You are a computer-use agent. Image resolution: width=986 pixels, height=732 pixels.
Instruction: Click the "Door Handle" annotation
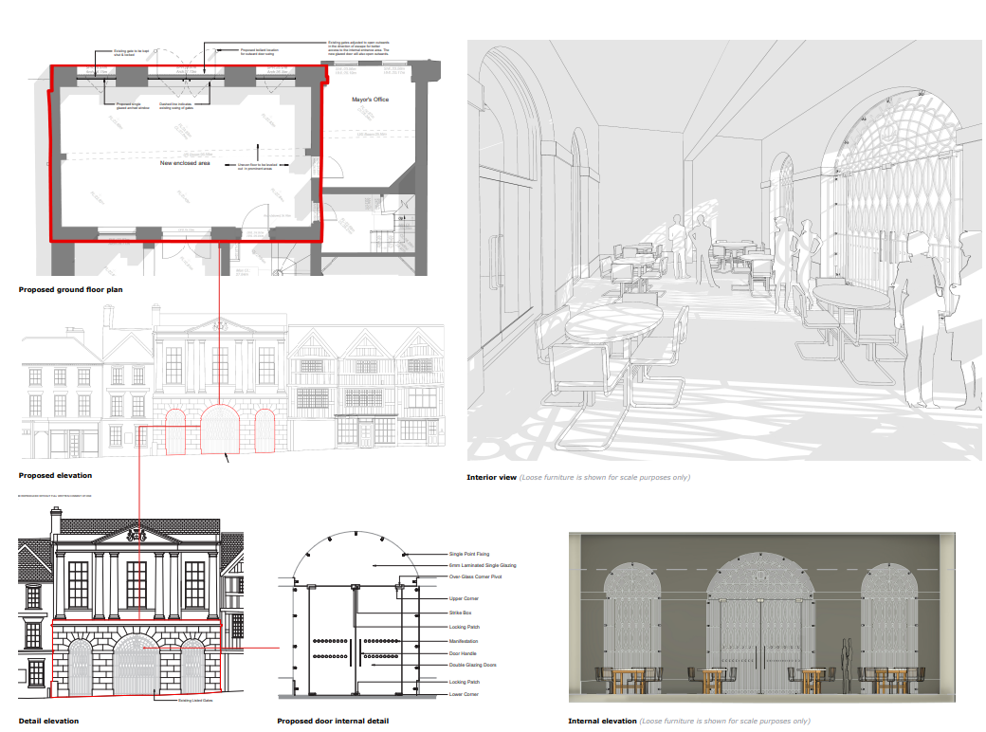pyautogui.click(x=463, y=653)
